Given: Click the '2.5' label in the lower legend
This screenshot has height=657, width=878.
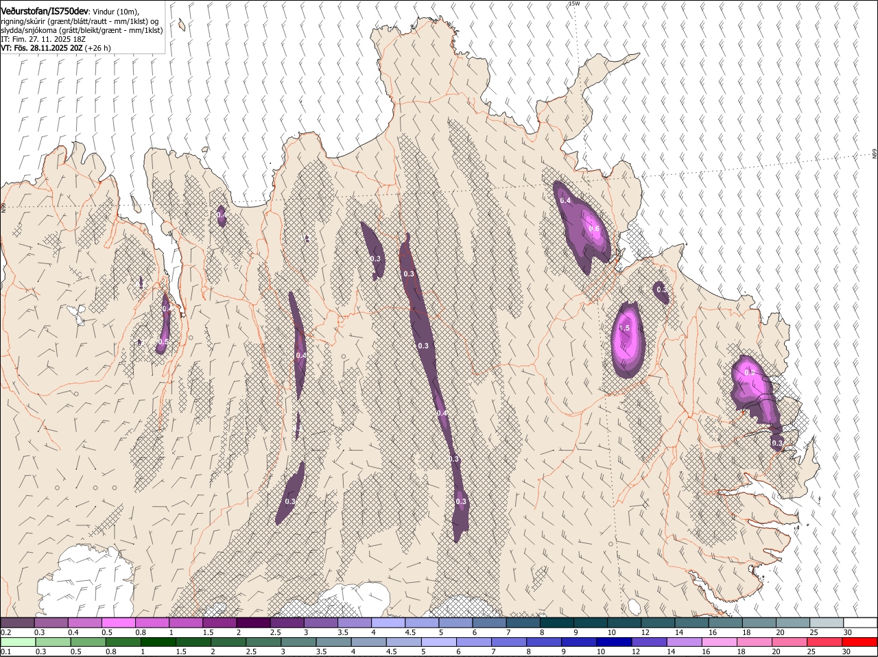Looking at the screenshot, I should click(250, 652).
